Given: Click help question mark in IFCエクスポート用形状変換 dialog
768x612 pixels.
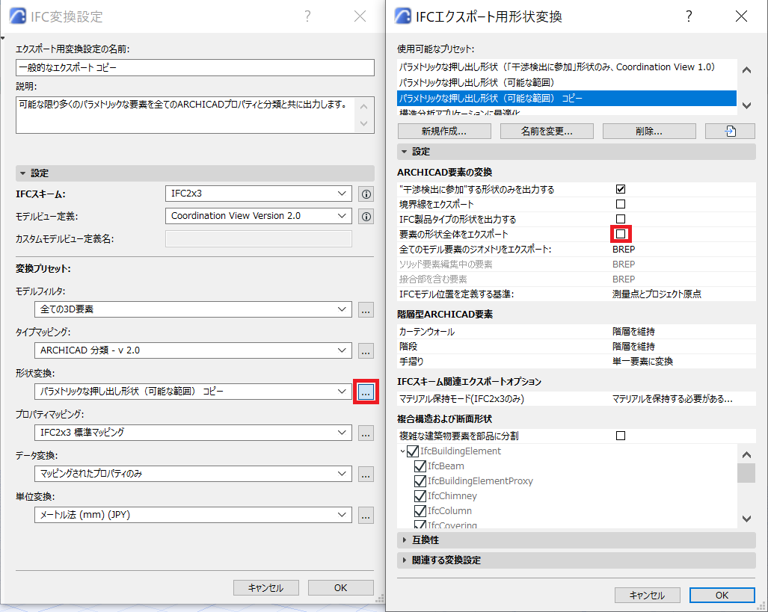Looking at the screenshot, I should [x=689, y=16].
